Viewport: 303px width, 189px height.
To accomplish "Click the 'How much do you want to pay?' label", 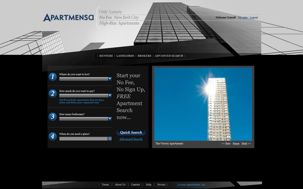I will pyautogui.click(x=77, y=91).
